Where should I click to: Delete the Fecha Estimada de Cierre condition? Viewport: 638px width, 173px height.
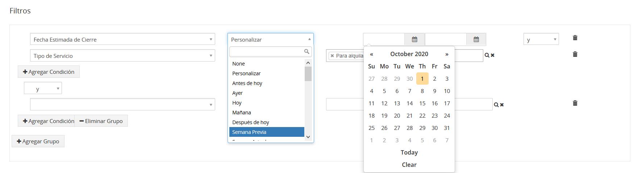[x=575, y=38]
